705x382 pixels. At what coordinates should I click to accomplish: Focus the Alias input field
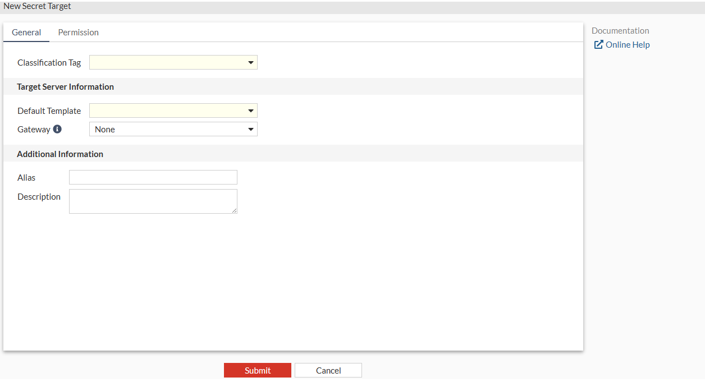[153, 177]
